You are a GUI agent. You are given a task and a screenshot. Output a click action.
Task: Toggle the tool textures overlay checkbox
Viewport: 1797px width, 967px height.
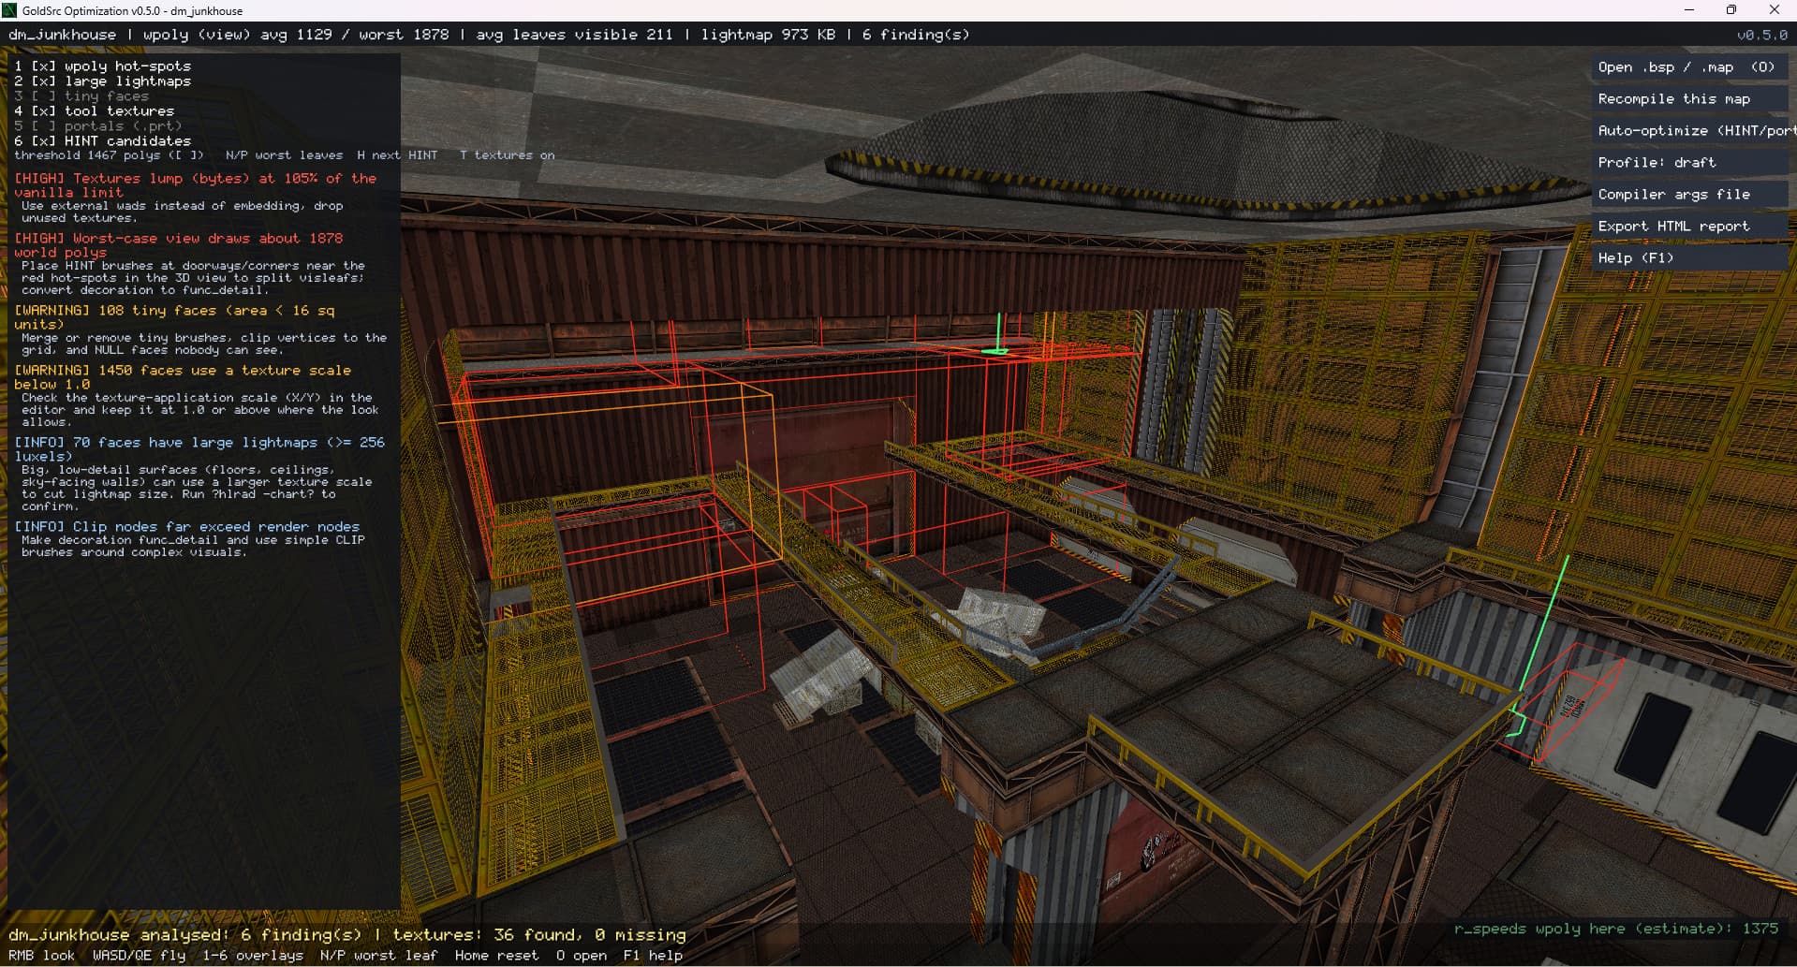[43, 111]
